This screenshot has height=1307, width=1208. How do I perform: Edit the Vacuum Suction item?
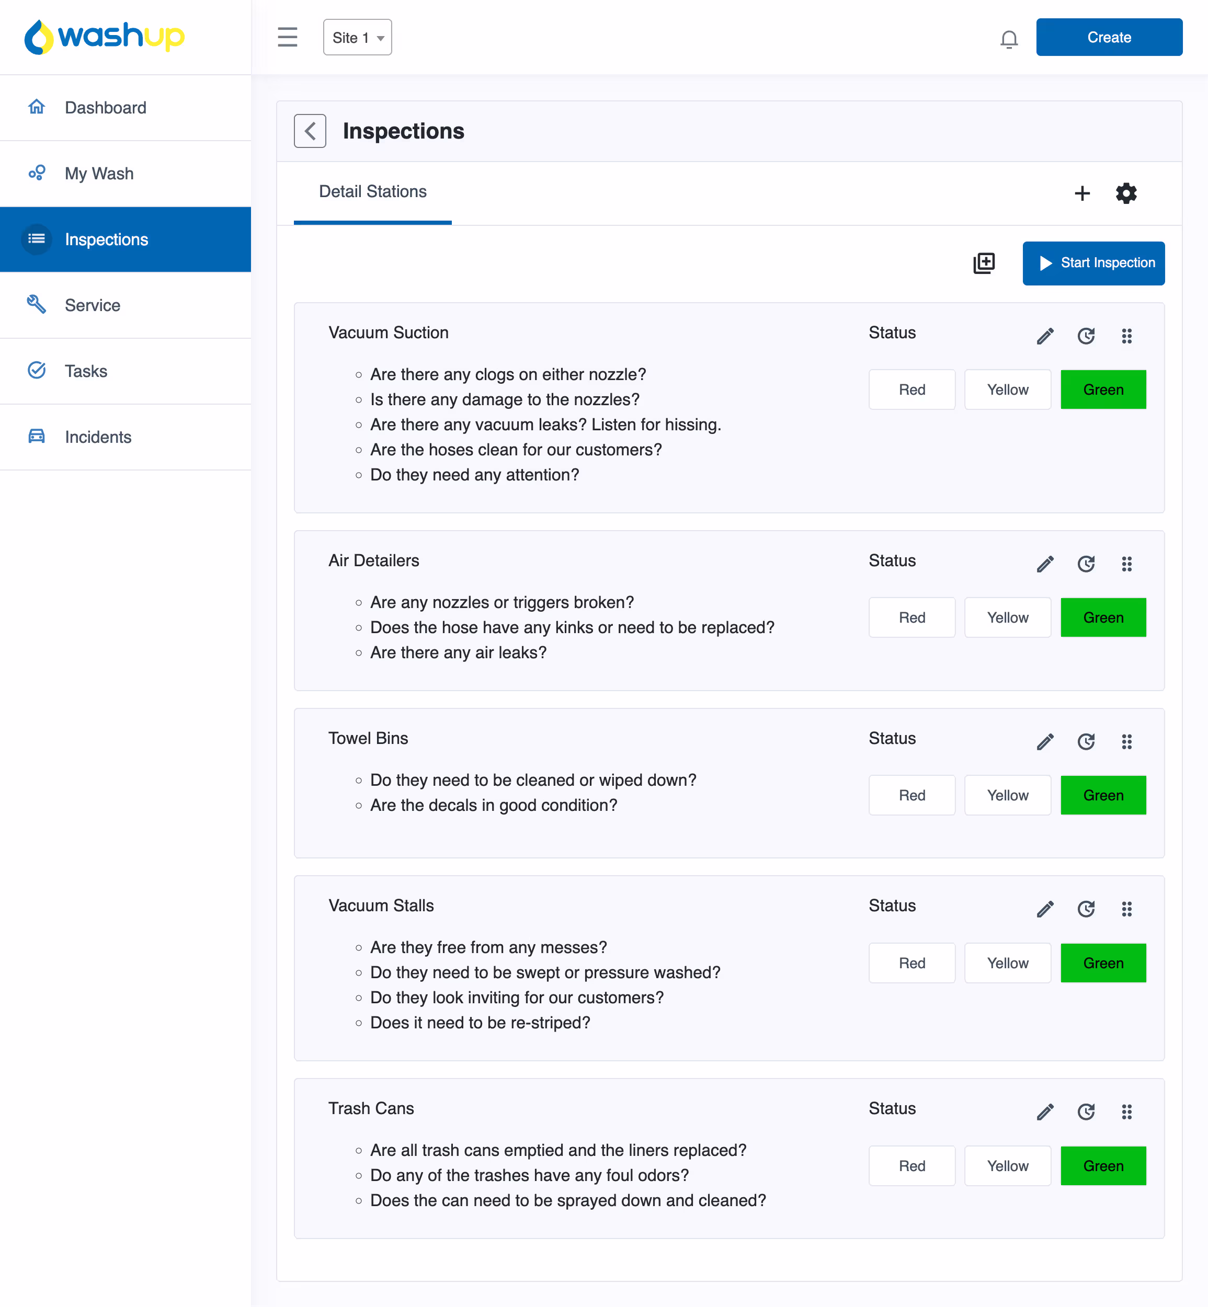point(1045,336)
